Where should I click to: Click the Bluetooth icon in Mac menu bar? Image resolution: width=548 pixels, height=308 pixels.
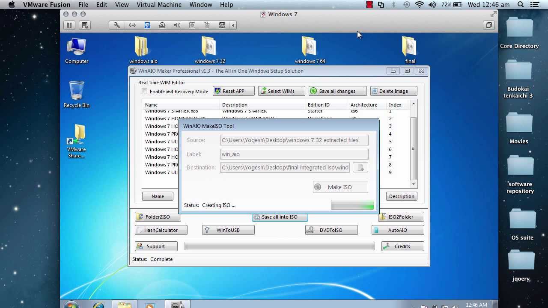[x=394, y=5]
